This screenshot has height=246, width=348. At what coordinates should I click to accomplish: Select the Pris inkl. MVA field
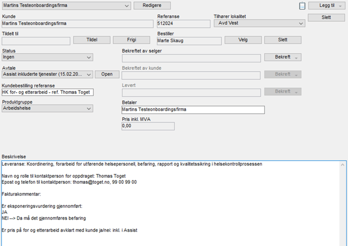point(148,126)
